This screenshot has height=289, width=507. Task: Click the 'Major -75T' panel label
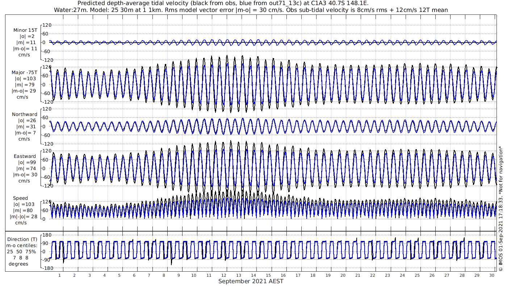click(24, 73)
